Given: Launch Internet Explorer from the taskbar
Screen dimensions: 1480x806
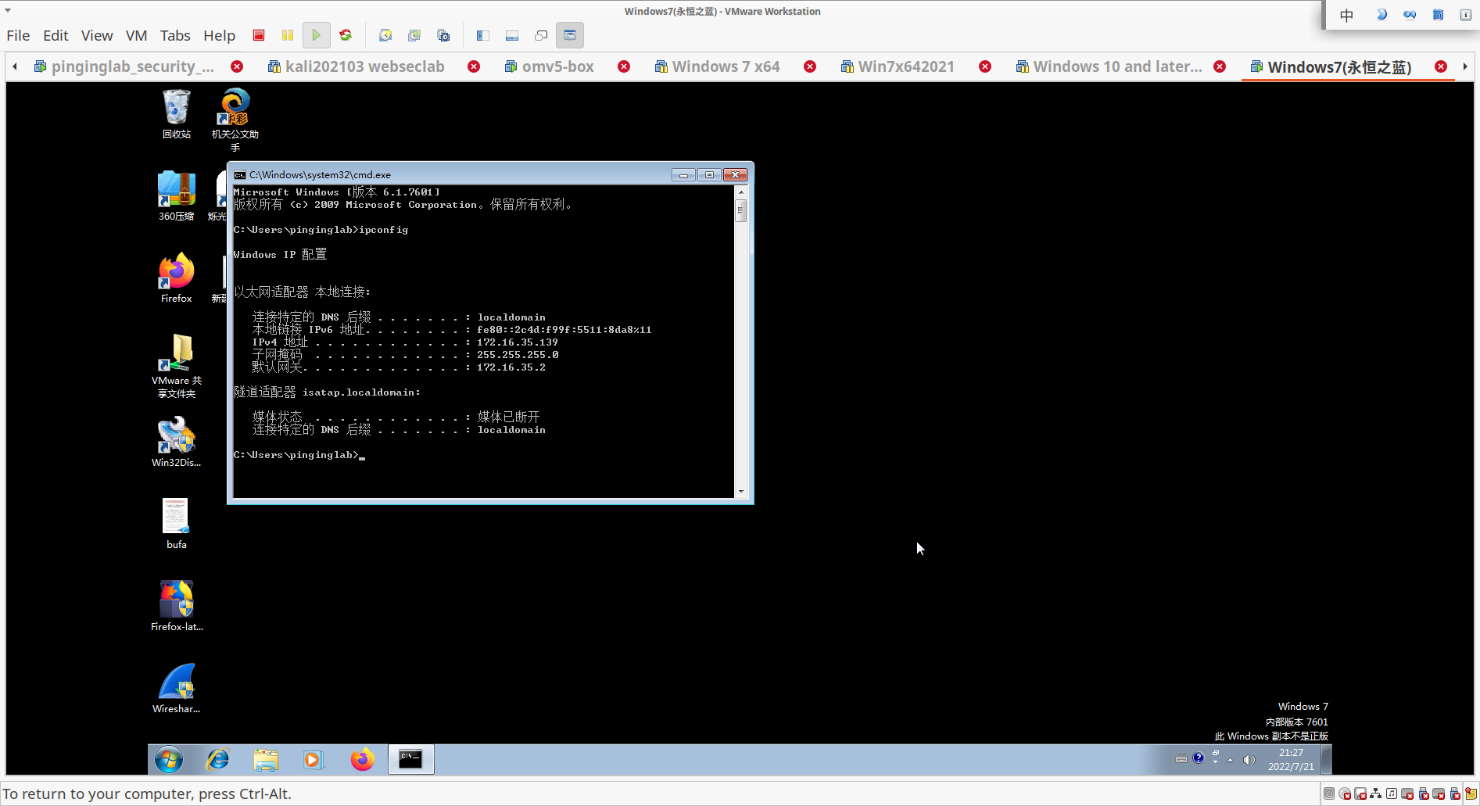Looking at the screenshot, I should pyautogui.click(x=218, y=759).
